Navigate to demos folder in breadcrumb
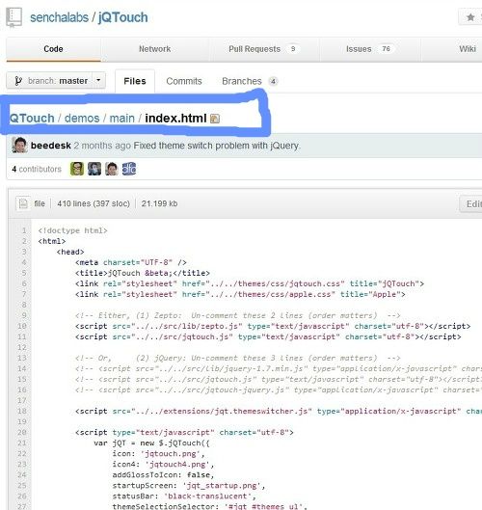482x510 pixels. [82, 119]
